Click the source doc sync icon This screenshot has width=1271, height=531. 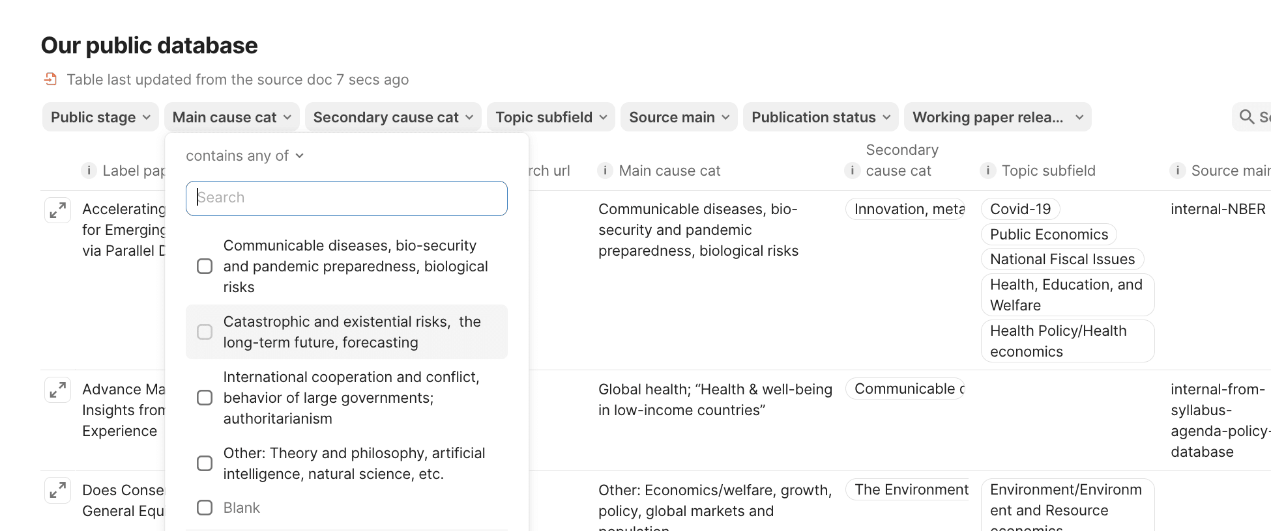coord(50,79)
